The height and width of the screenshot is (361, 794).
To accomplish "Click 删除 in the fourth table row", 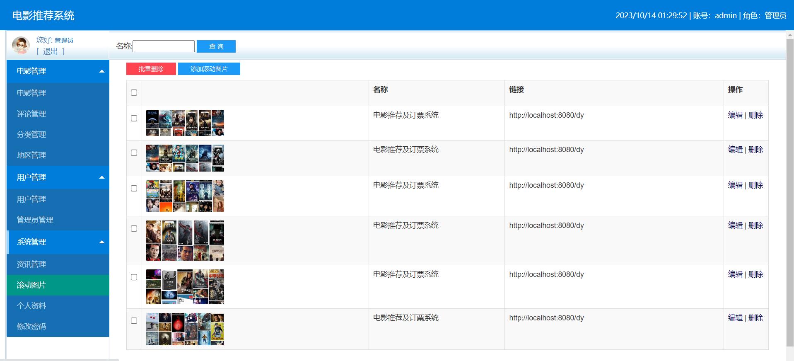I will [755, 225].
